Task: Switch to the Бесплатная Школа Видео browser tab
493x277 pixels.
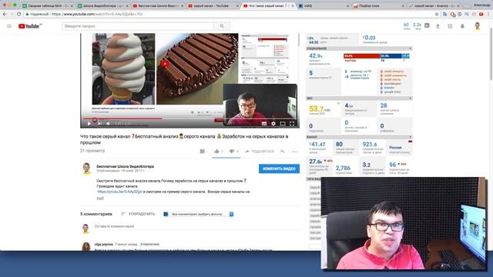Action: [157, 5]
